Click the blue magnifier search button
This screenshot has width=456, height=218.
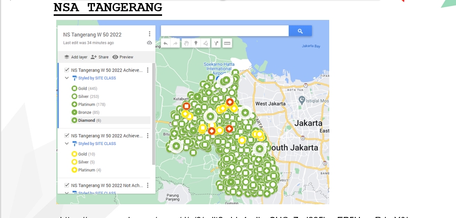tap(300, 31)
